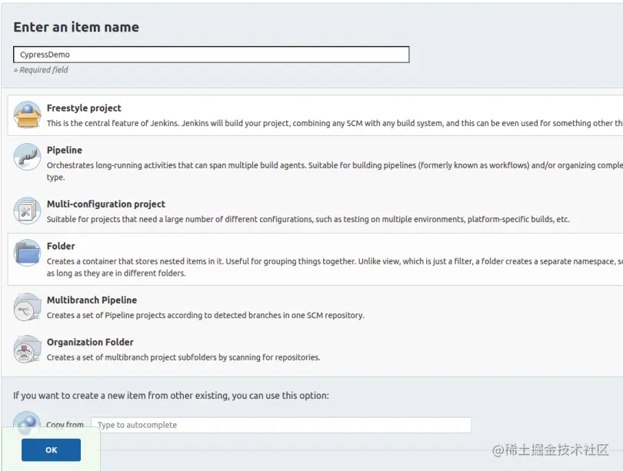Click the Multi-configuration project icon
The image size is (623, 471).
pos(27,211)
